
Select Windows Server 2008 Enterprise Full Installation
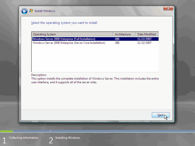[95, 39]
